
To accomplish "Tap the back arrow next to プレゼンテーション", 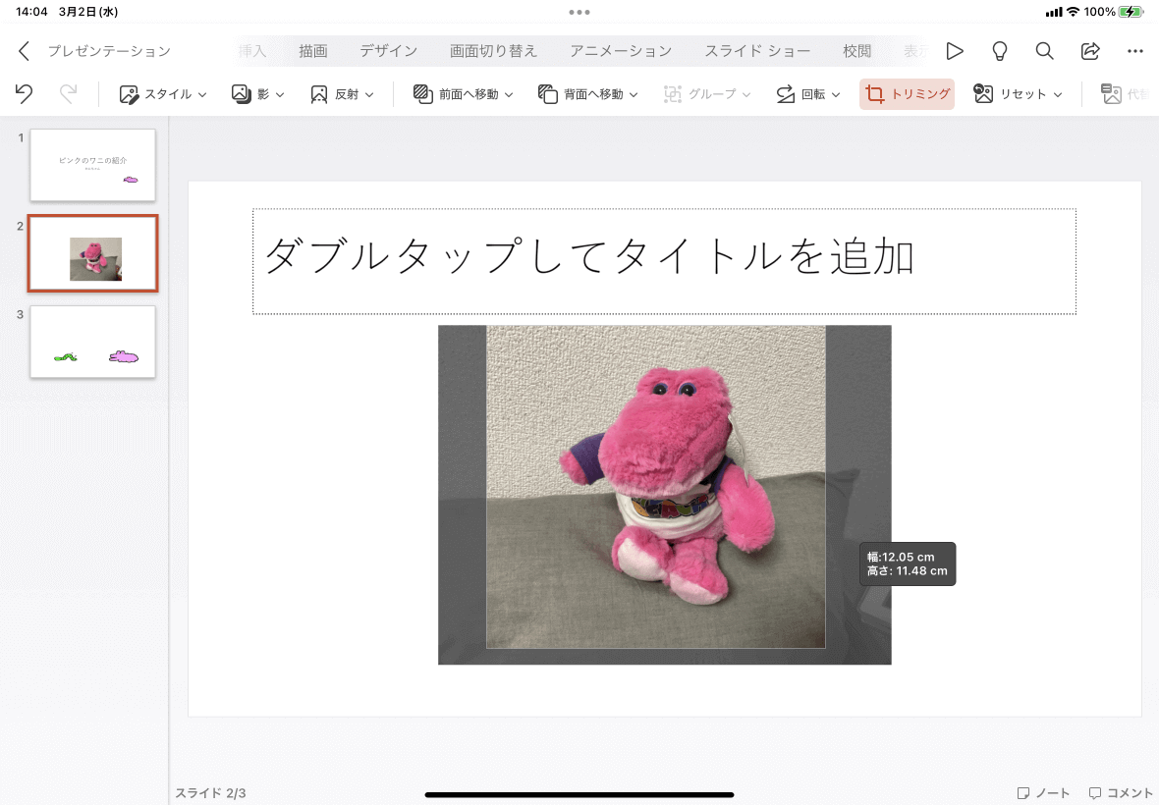I will point(24,51).
